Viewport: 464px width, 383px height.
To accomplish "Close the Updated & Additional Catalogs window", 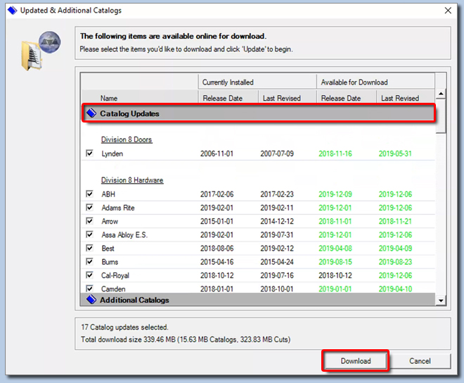I will pyautogui.click(x=449, y=11).
